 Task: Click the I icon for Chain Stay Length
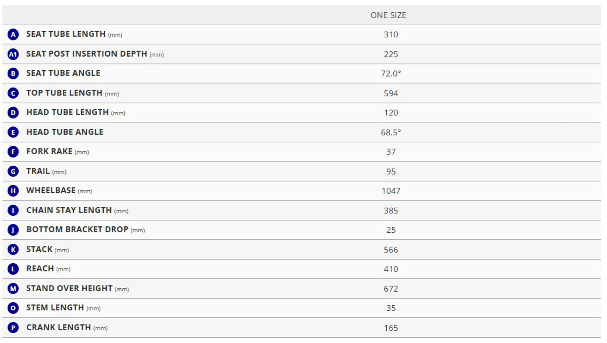pyautogui.click(x=13, y=211)
